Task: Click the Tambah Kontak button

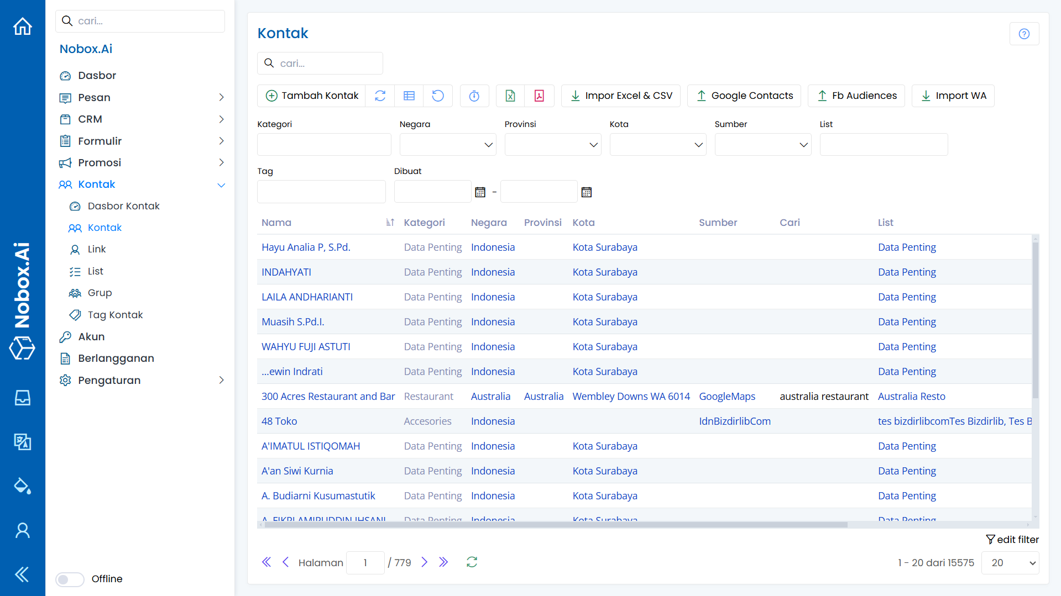Action: 312,96
